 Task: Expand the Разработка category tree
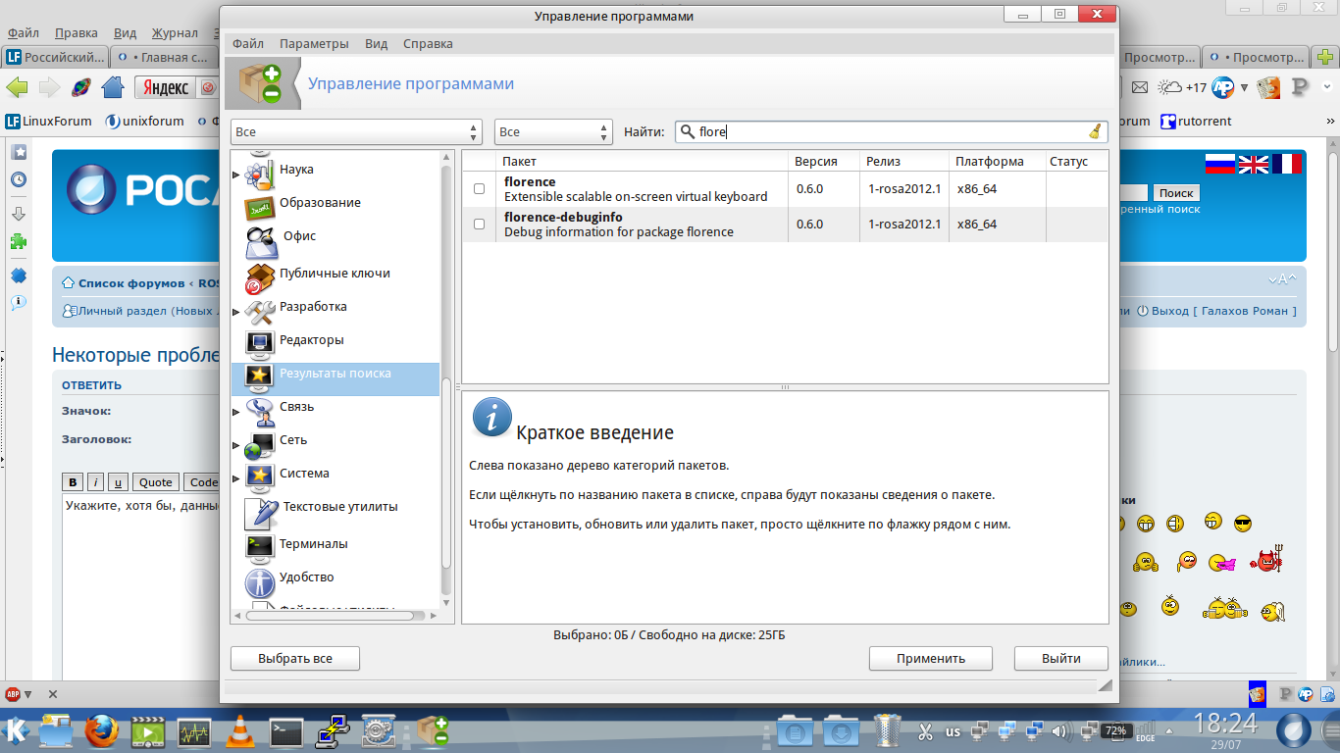tap(235, 312)
